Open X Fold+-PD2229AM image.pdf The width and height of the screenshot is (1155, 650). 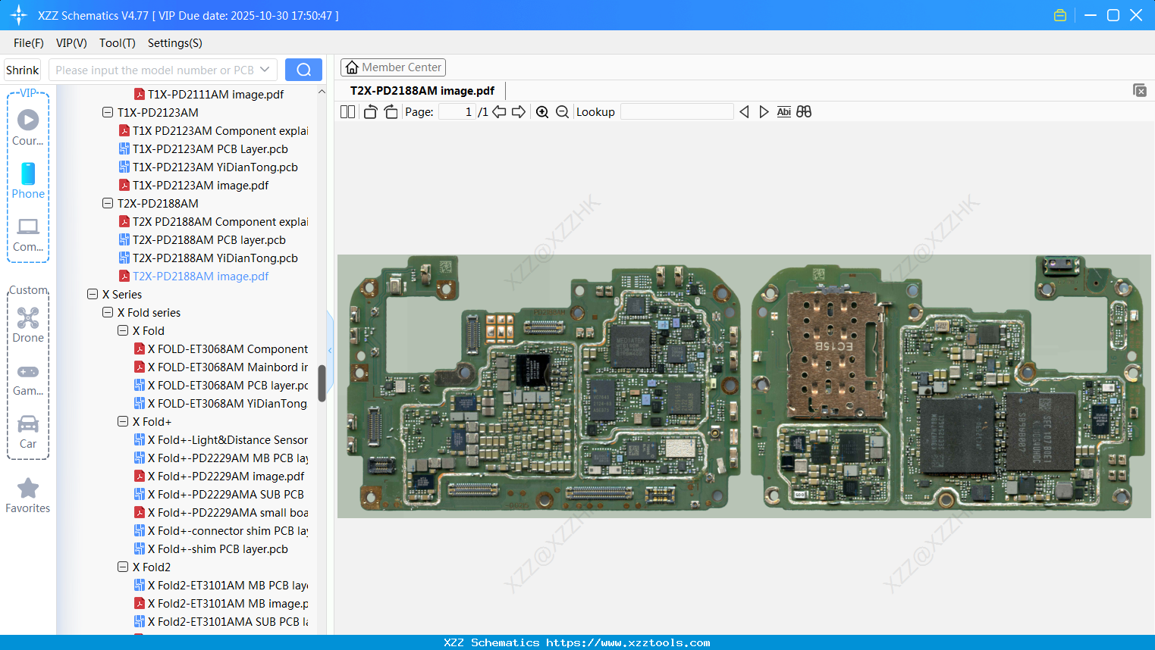tap(226, 477)
